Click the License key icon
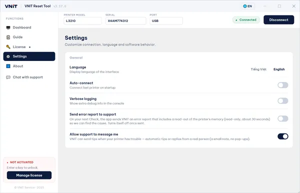The image size is (300, 193). 8,47
